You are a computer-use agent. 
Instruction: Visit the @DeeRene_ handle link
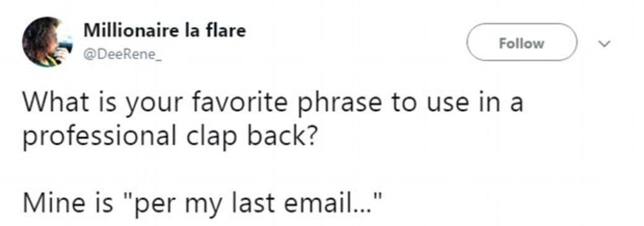tap(123, 56)
